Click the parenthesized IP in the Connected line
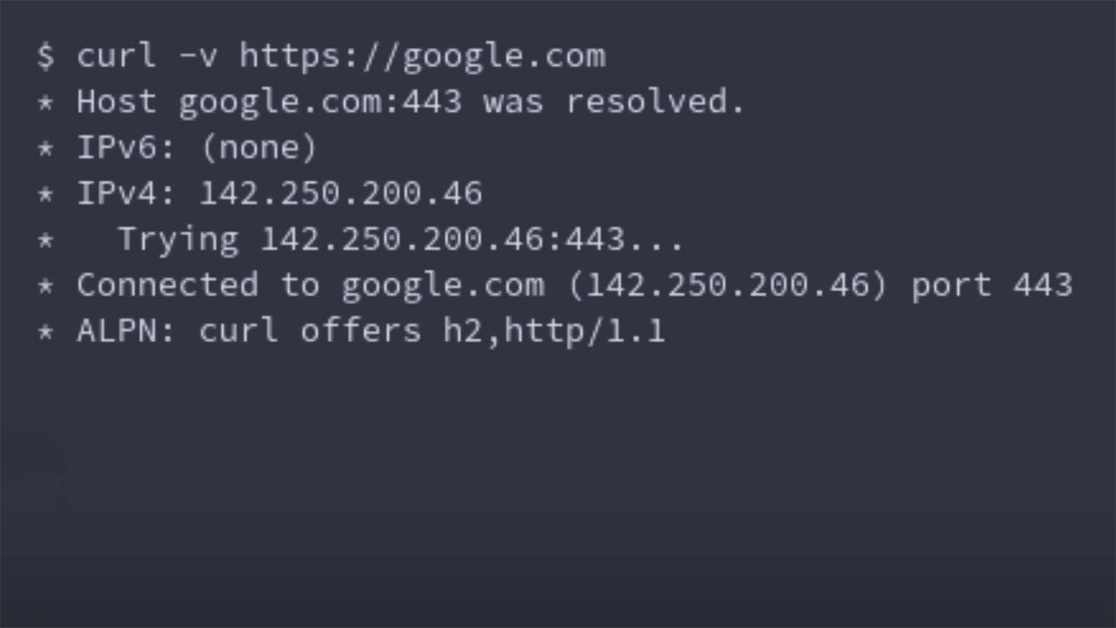This screenshot has width=1116, height=628. pyautogui.click(x=728, y=285)
